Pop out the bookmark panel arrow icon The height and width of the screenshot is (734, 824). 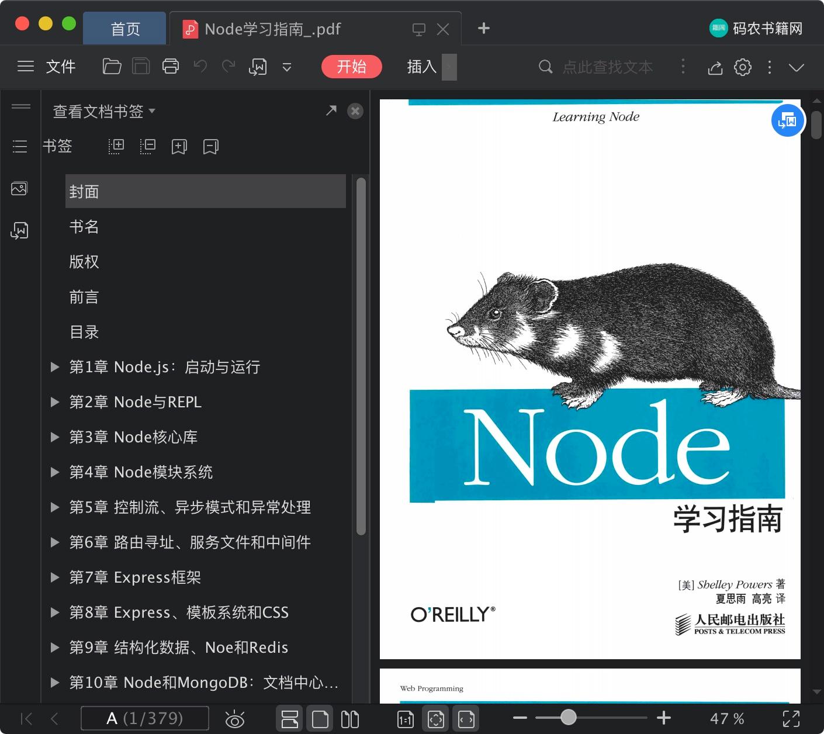click(x=331, y=110)
